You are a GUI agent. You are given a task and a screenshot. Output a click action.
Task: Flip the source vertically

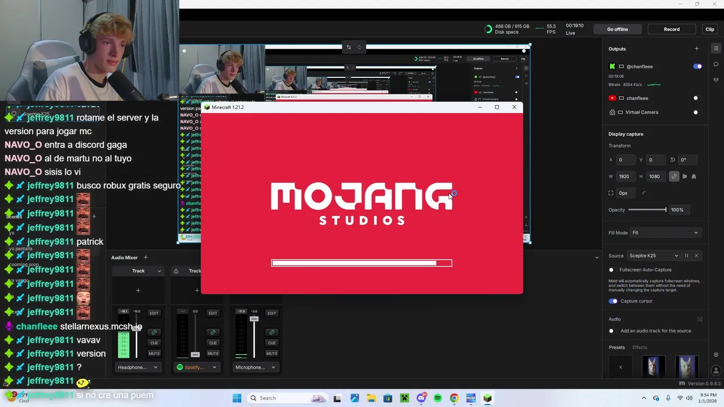click(x=693, y=176)
